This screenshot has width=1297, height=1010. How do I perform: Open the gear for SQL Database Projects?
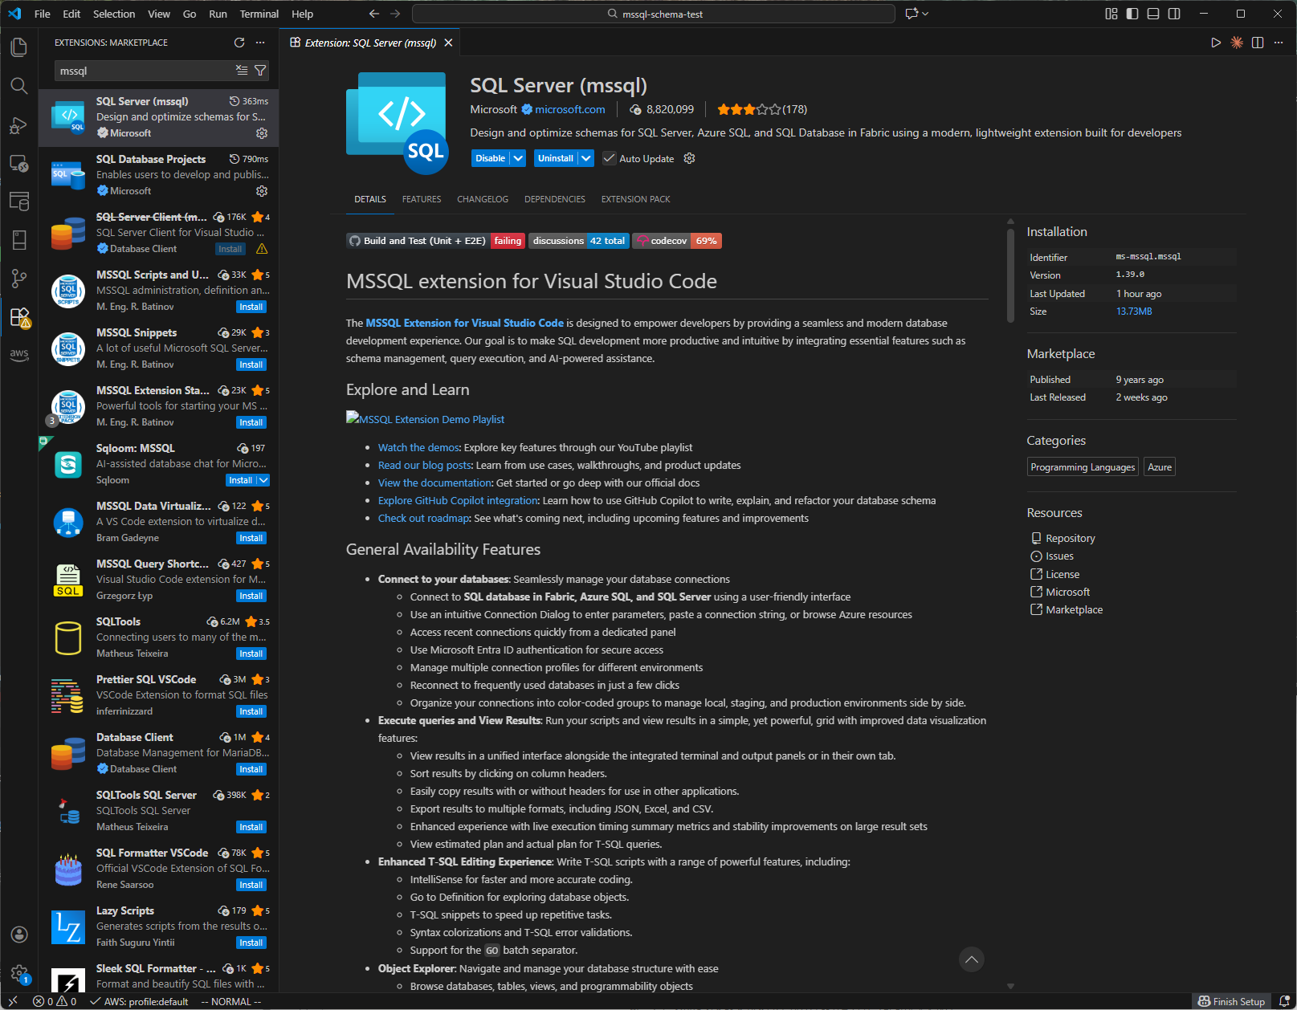(x=261, y=191)
